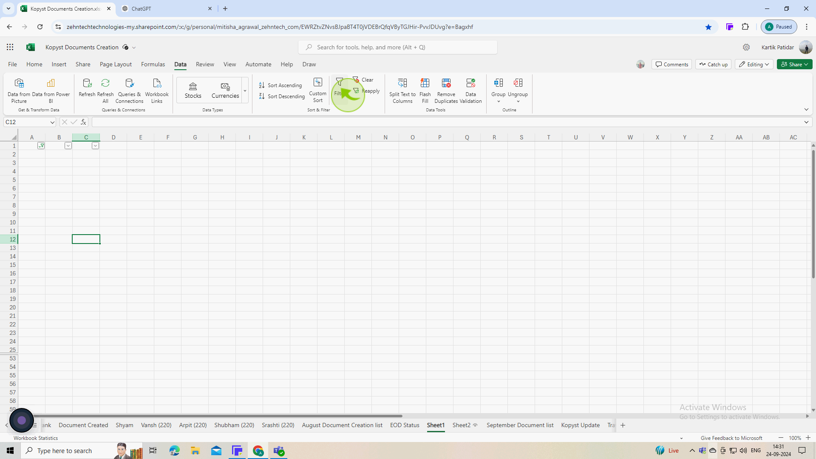
Task: Click the Group outline icon
Action: [499, 83]
